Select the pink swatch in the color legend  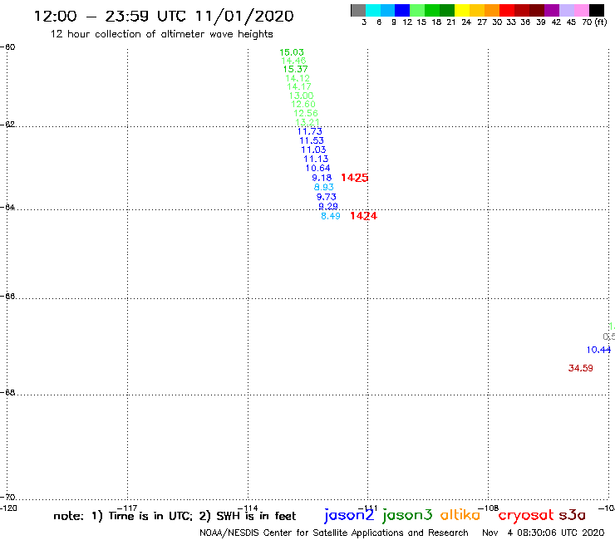pos(582,10)
